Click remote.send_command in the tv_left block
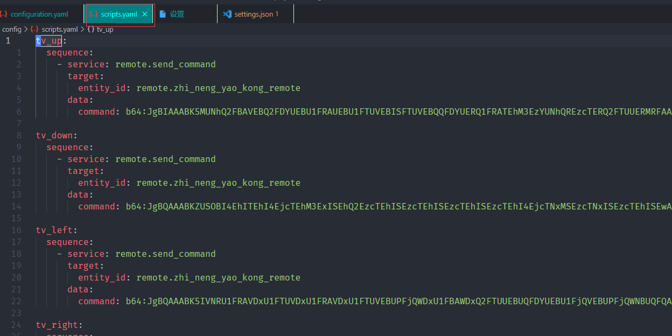 (165, 254)
